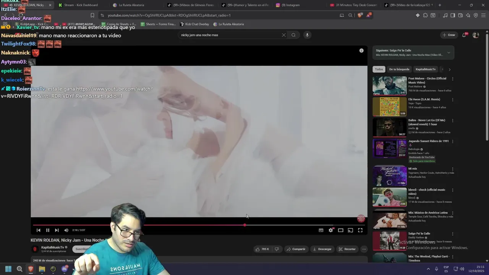Open options for Ebi Awon remix video

click(453, 100)
